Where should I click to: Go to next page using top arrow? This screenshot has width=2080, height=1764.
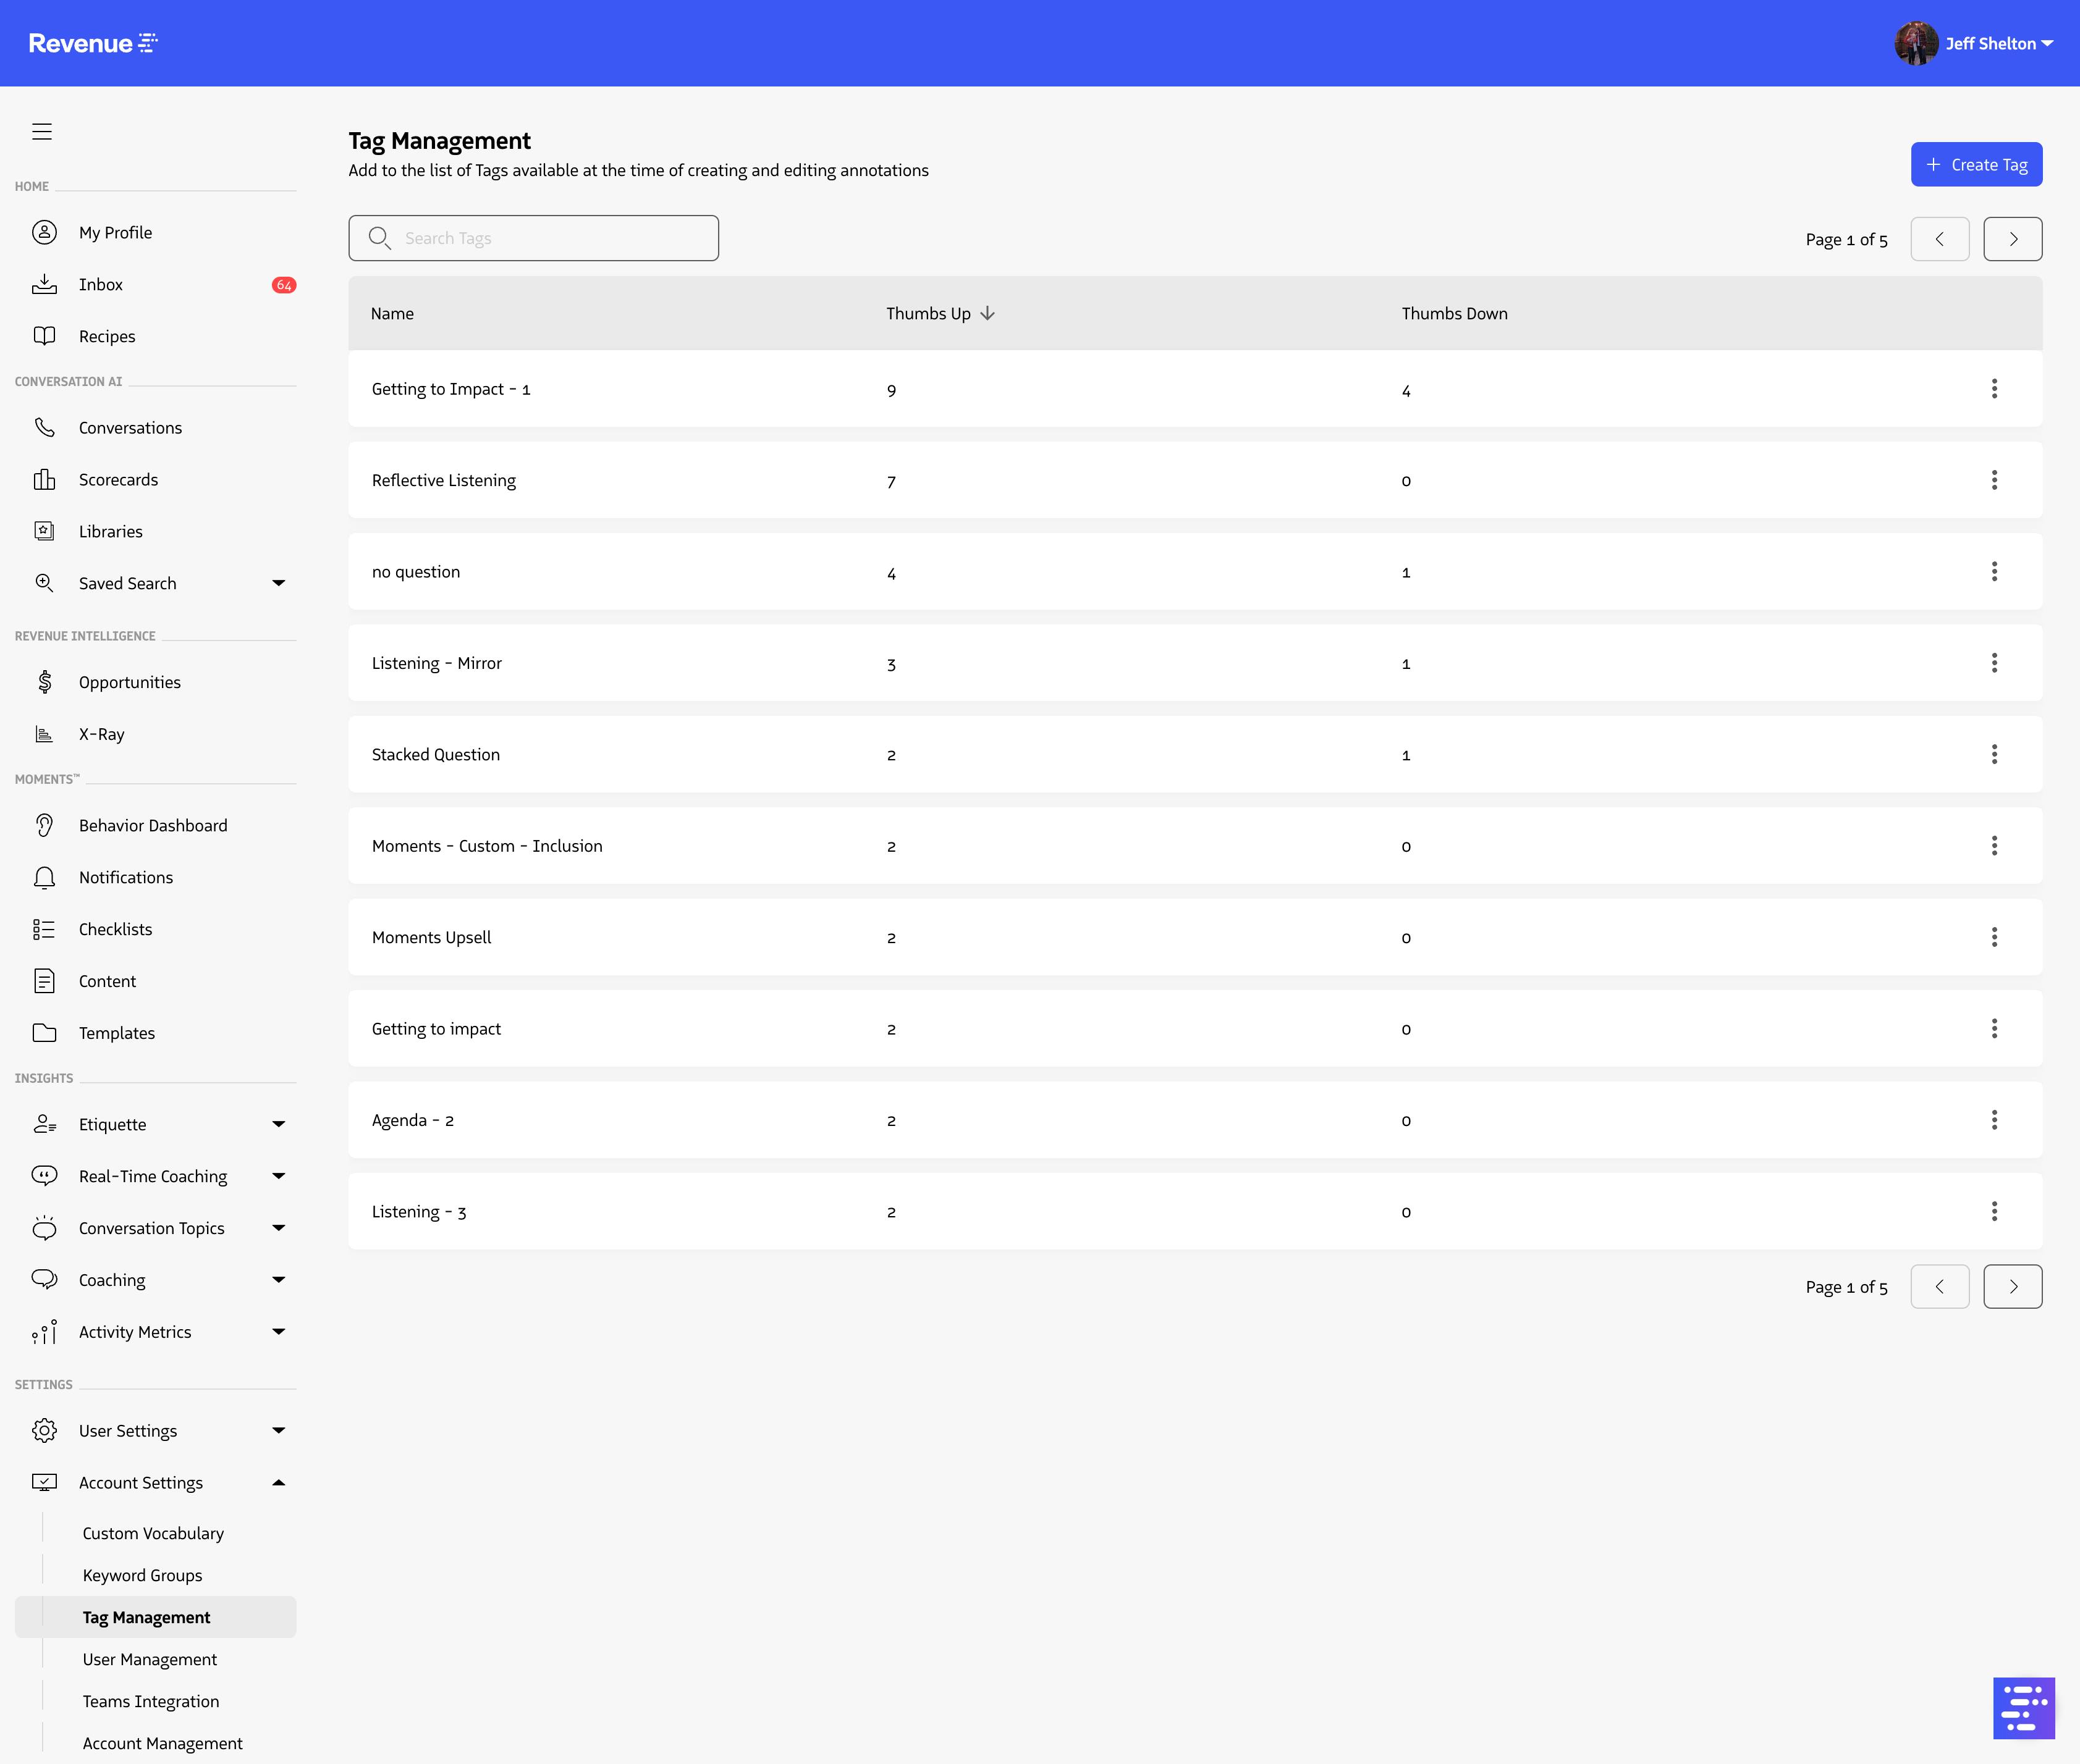[2012, 240]
